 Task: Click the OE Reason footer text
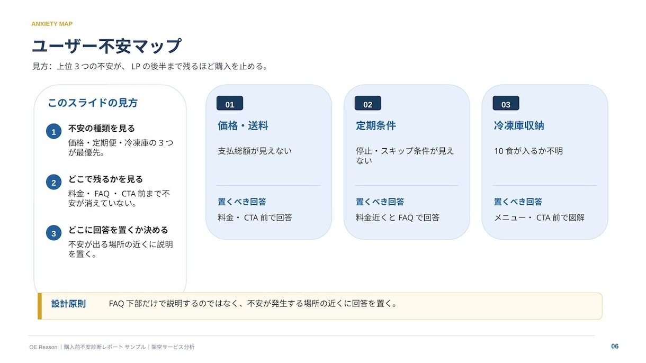coord(43,347)
